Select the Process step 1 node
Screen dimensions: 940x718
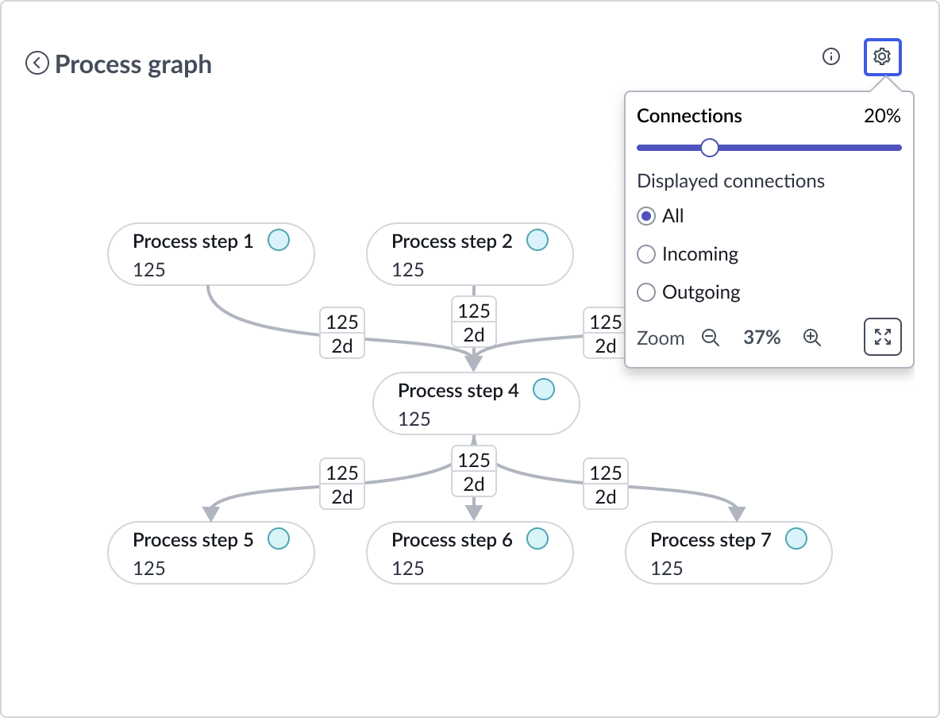pos(210,254)
